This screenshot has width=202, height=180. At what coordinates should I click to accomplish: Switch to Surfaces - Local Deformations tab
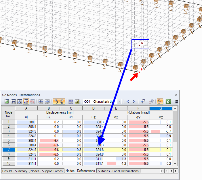pos(118,171)
